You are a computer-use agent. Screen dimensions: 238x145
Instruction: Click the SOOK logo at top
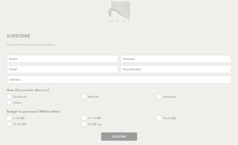point(119,12)
